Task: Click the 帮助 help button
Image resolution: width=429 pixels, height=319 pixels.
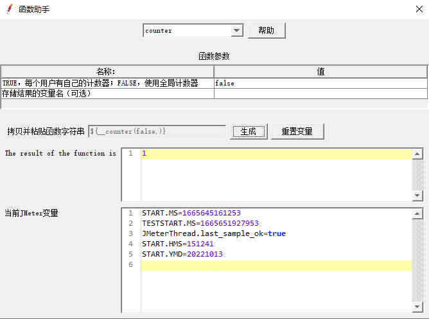Action: pyautogui.click(x=267, y=30)
